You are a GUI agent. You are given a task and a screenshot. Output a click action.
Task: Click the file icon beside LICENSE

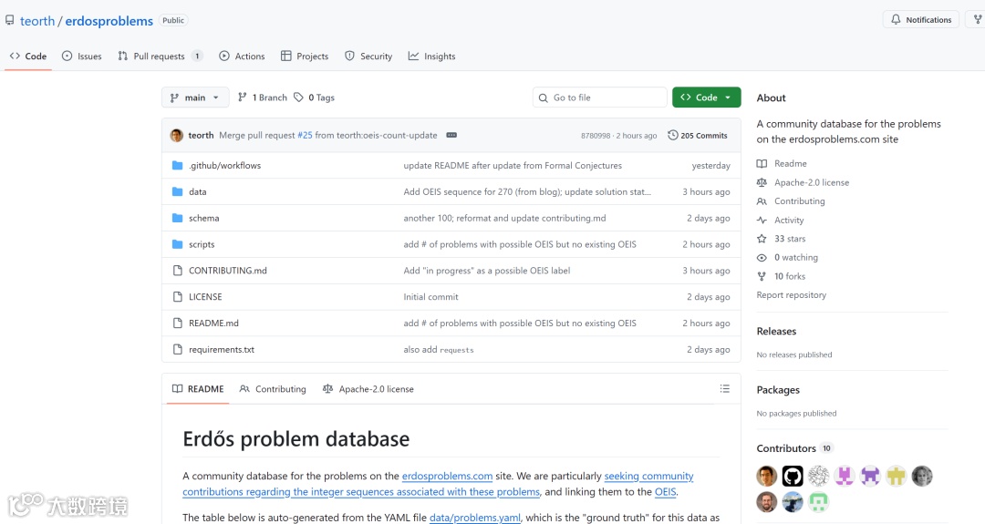[x=177, y=297]
